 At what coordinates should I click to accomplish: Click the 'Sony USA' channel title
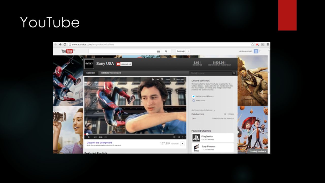105,64
